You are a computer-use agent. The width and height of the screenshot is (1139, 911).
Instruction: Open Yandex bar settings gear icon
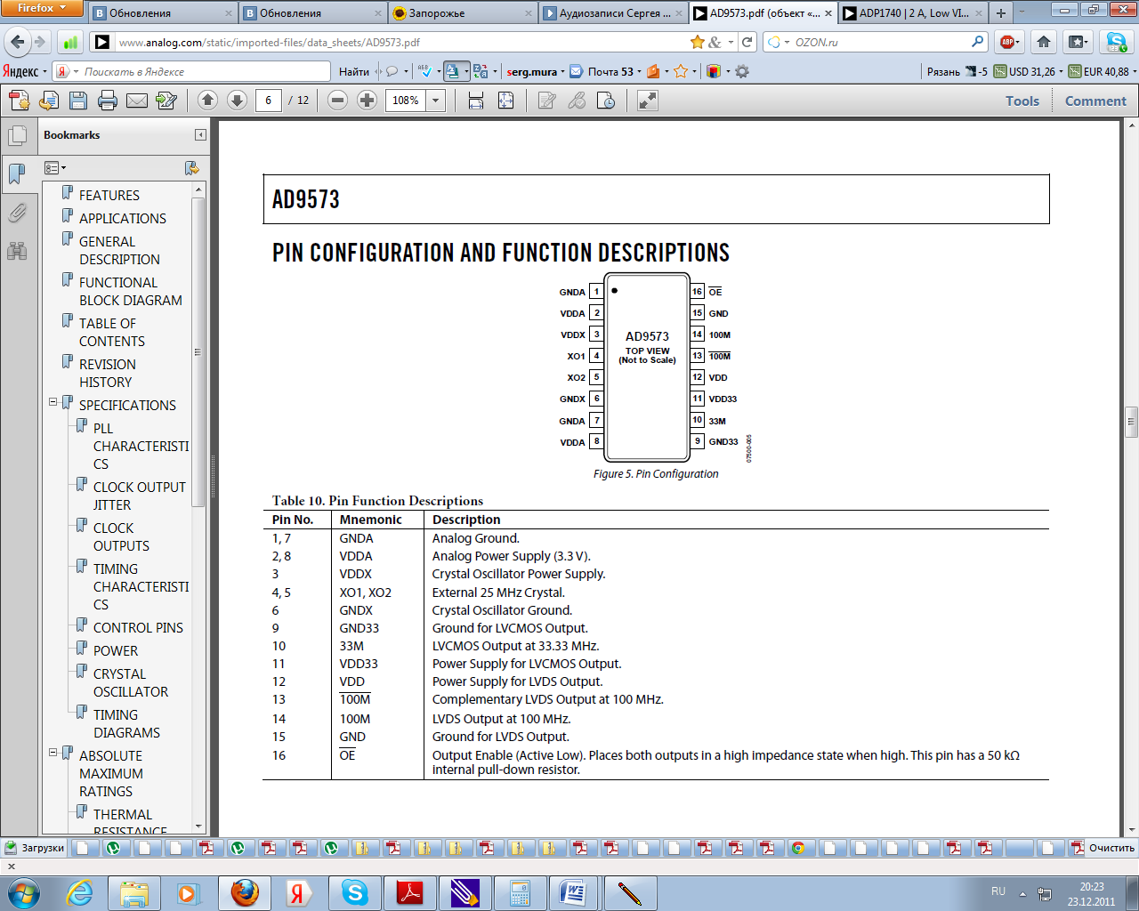(x=742, y=71)
